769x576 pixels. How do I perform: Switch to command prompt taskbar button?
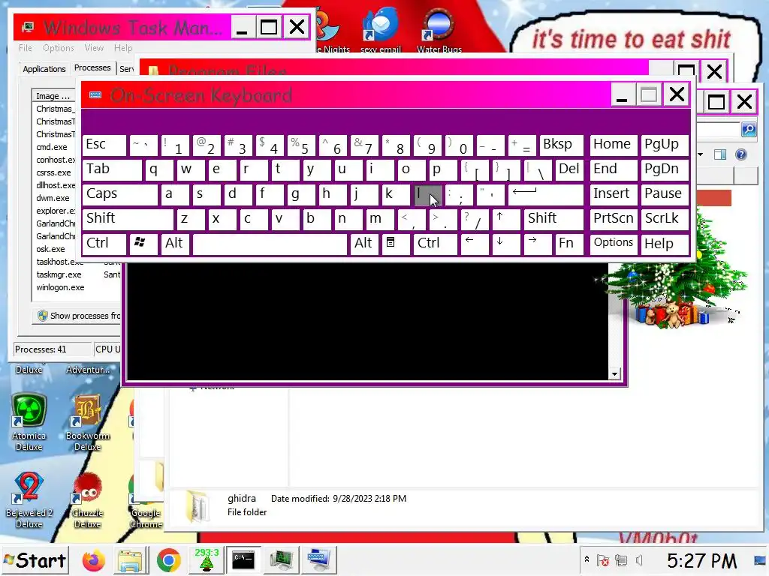click(x=243, y=560)
